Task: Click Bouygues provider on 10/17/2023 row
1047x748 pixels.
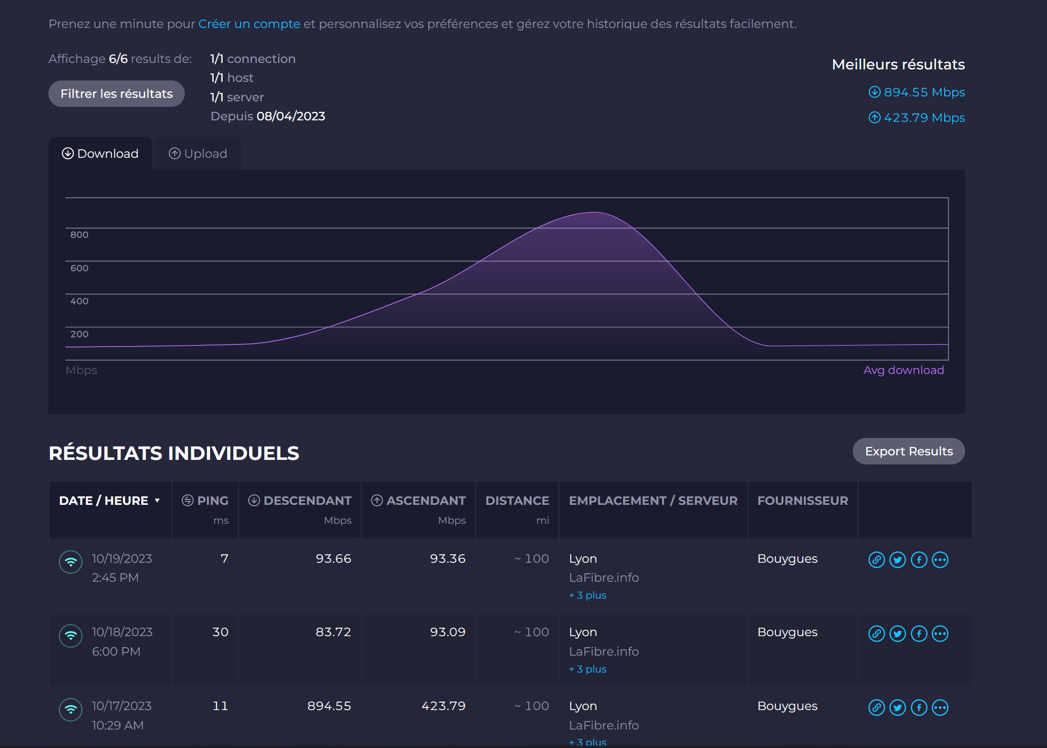Action: point(787,706)
